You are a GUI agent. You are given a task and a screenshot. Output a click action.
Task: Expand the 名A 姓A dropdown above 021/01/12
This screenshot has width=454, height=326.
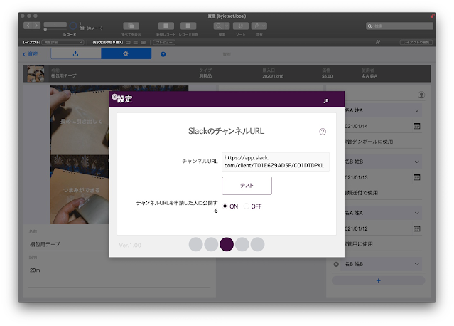click(x=416, y=213)
